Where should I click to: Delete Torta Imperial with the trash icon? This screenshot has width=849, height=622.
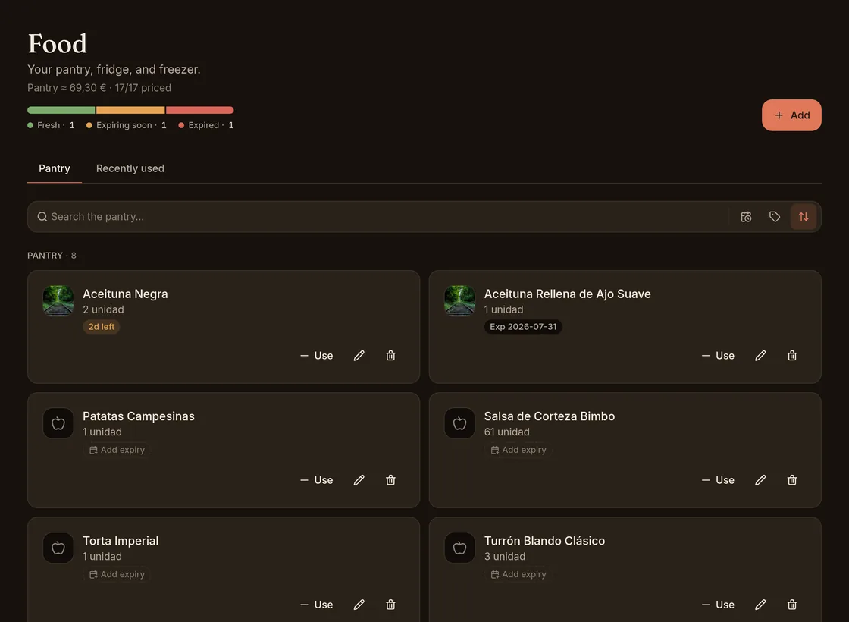pyautogui.click(x=390, y=605)
